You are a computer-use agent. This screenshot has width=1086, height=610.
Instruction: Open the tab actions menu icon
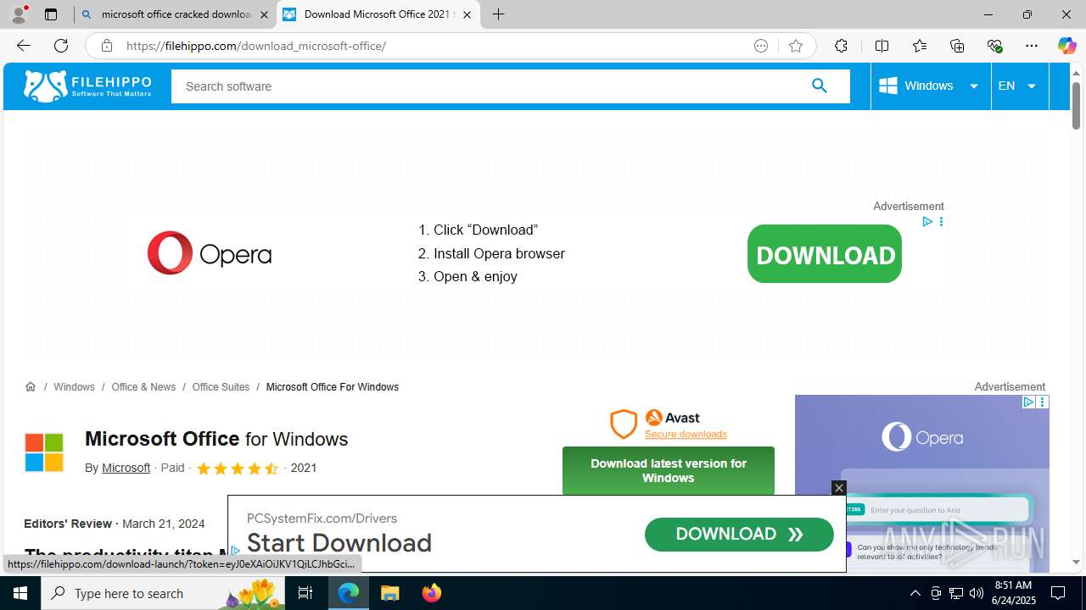click(x=51, y=14)
